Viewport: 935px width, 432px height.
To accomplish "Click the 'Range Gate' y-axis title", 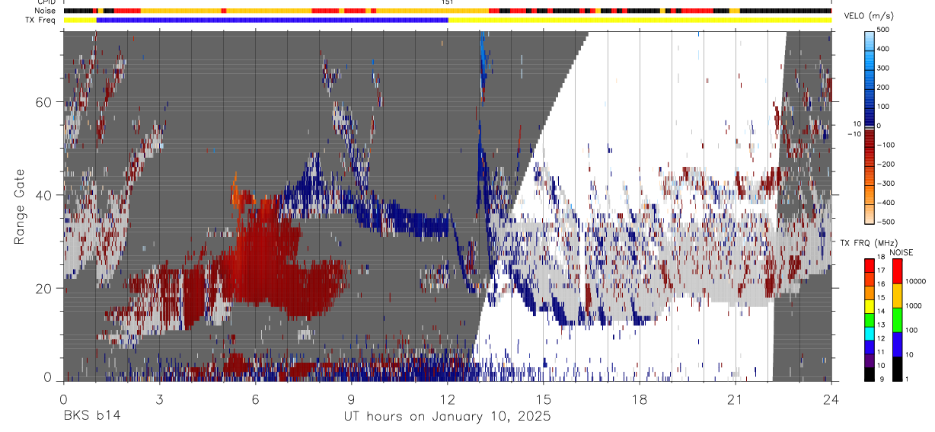I will click(x=20, y=206).
